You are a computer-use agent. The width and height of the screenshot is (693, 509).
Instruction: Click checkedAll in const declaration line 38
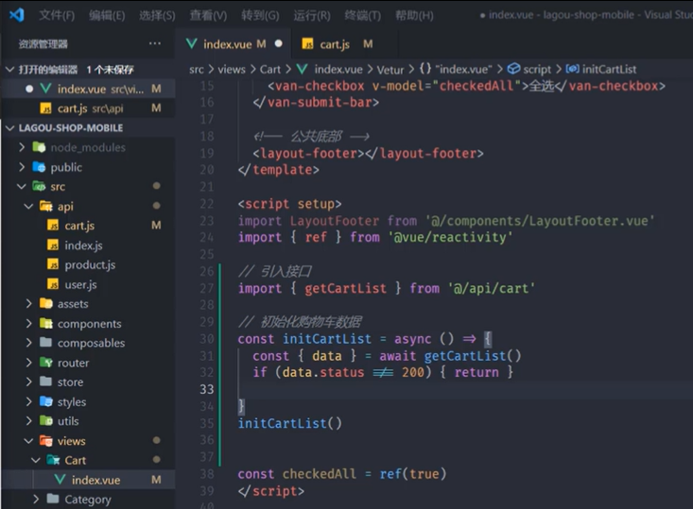pyautogui.click(x=320, y=474)
